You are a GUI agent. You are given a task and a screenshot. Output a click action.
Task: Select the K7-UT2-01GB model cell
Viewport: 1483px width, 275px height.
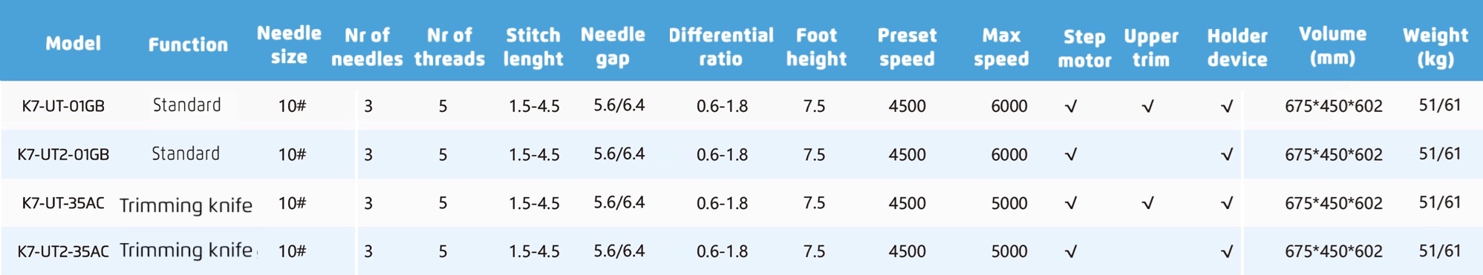63,154
